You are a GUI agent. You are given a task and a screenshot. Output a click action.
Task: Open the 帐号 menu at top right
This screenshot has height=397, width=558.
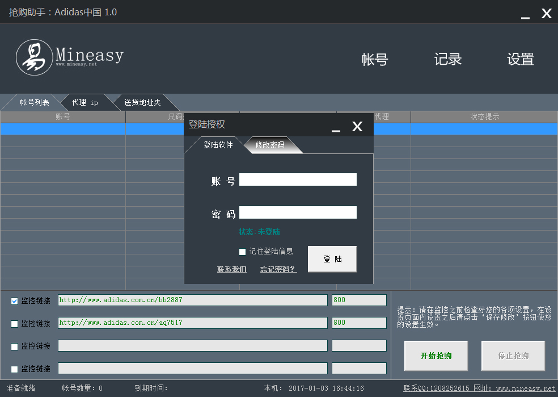click(x=374, y=59)
